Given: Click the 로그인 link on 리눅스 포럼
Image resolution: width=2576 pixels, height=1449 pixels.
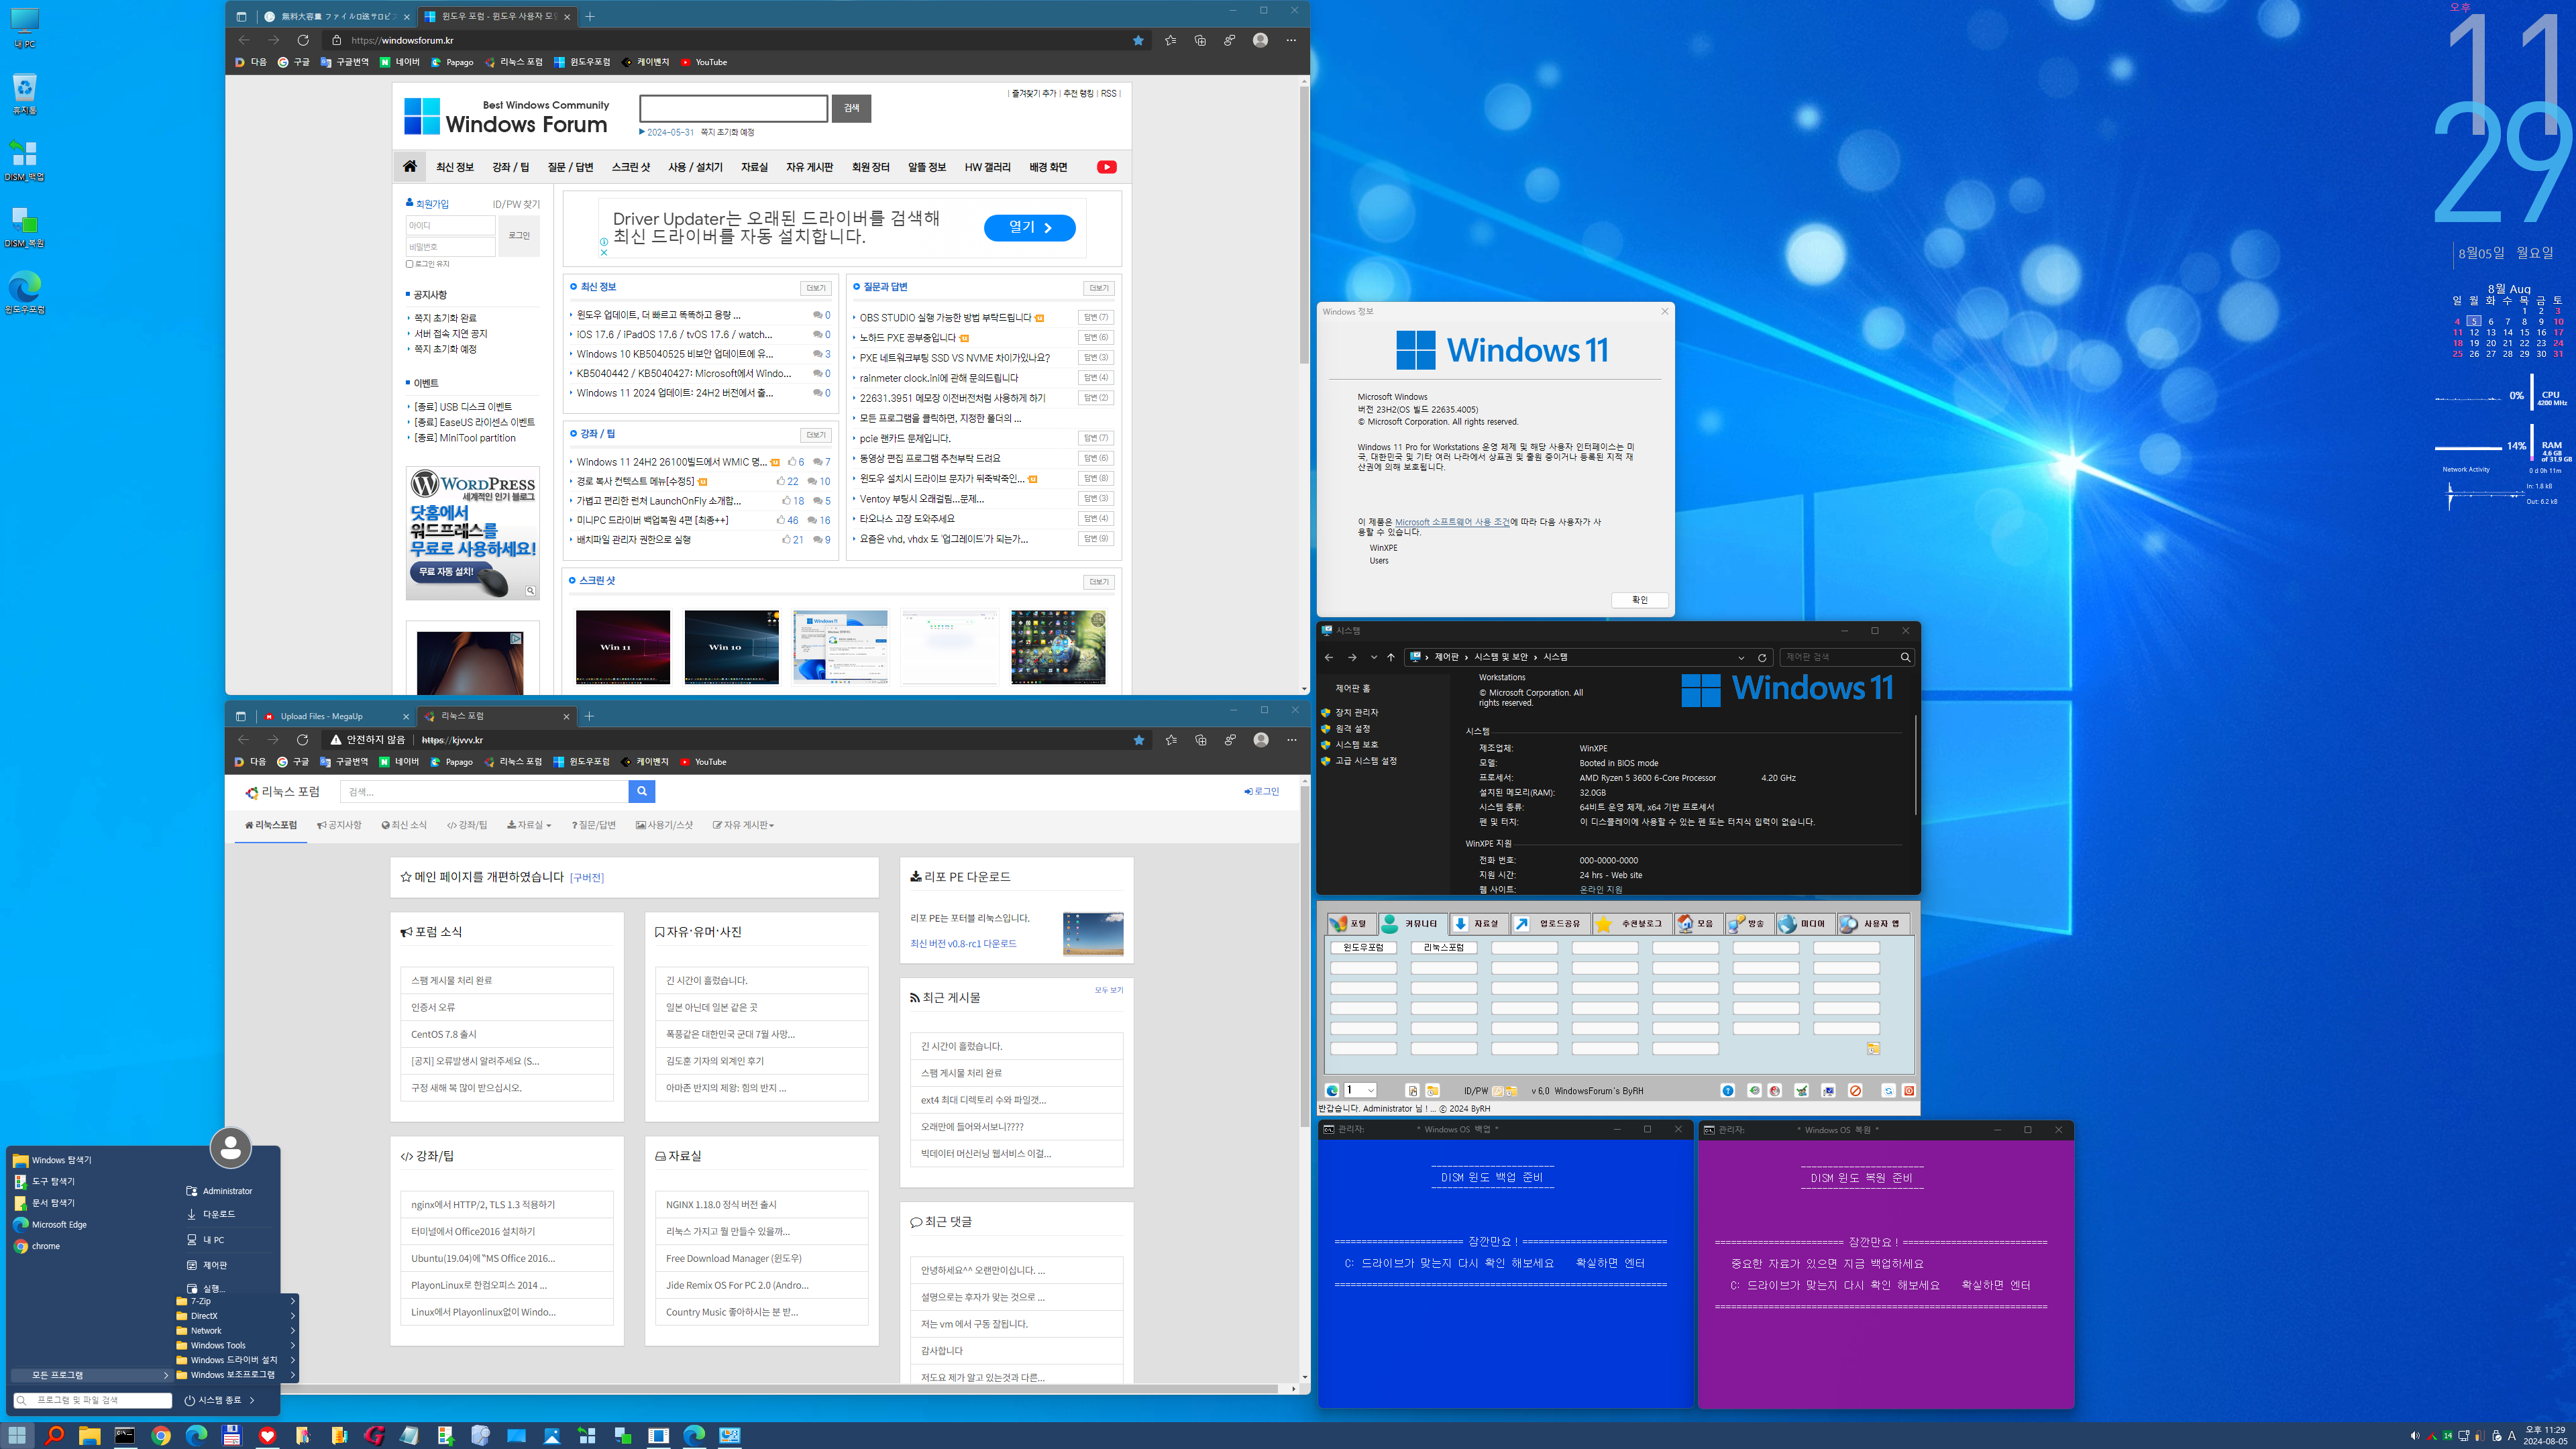Looking at the screenshot, I should click(x=1262, y=791).
